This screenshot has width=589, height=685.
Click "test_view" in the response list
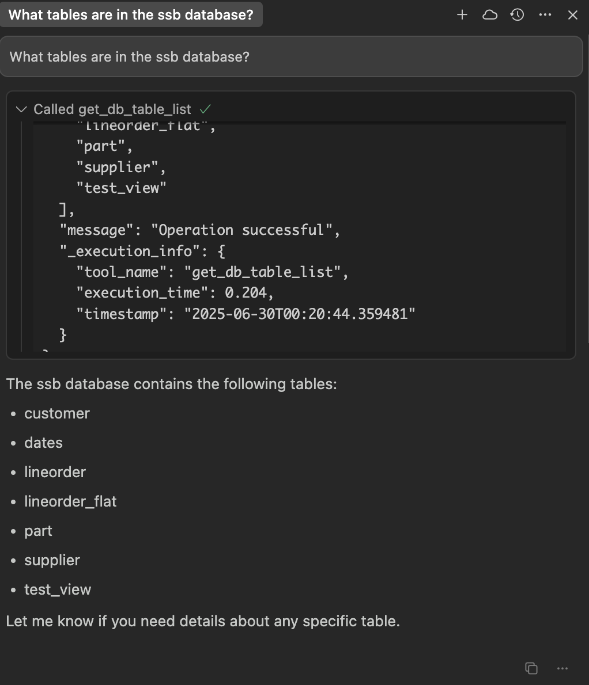(x=58, y=589)
